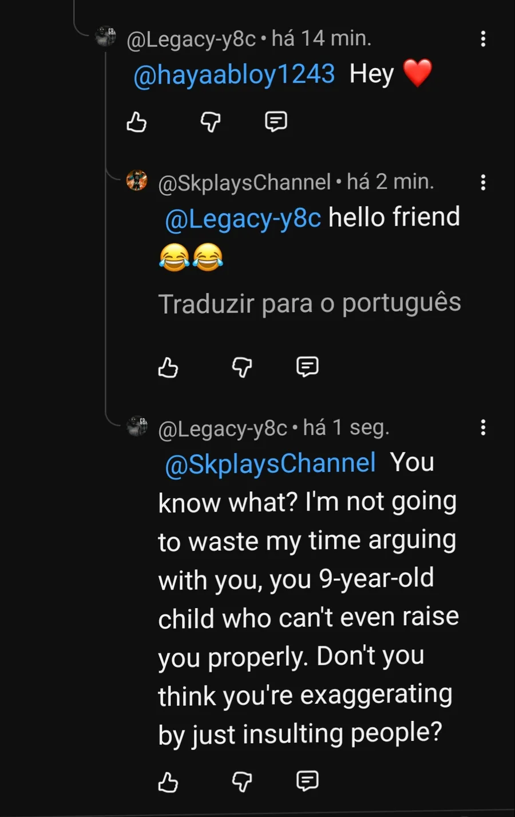The height and width of the screenshot is (817, 515).
Task: Open Legacy-y8c avatar on the "Hey" comment
Action: click(106, 37)
